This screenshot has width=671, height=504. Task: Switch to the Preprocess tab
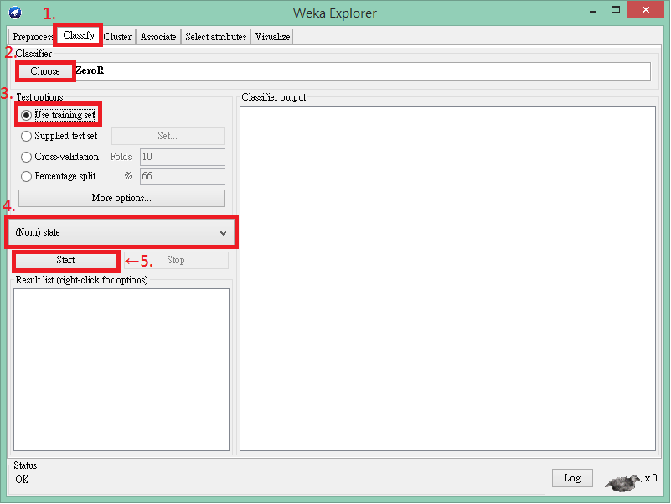point(32,37)
